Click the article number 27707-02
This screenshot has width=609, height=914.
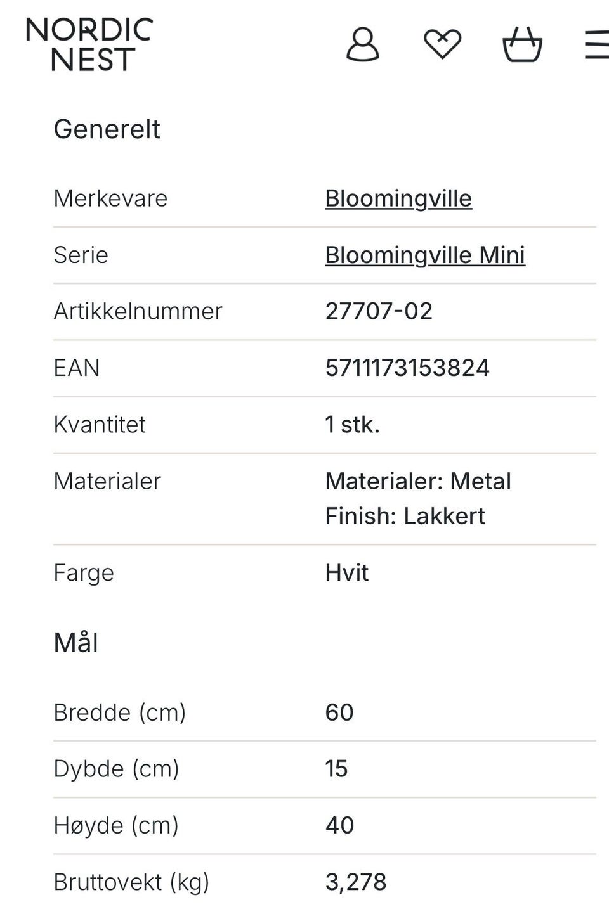point(379,311)
